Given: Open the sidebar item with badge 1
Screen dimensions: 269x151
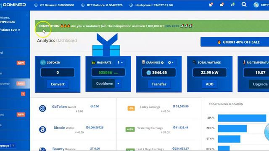Looking at the screenshot, I should click(x=15, y=94).
